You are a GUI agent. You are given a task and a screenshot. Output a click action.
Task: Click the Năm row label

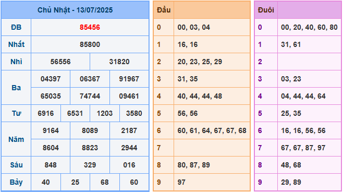[16, 139]
